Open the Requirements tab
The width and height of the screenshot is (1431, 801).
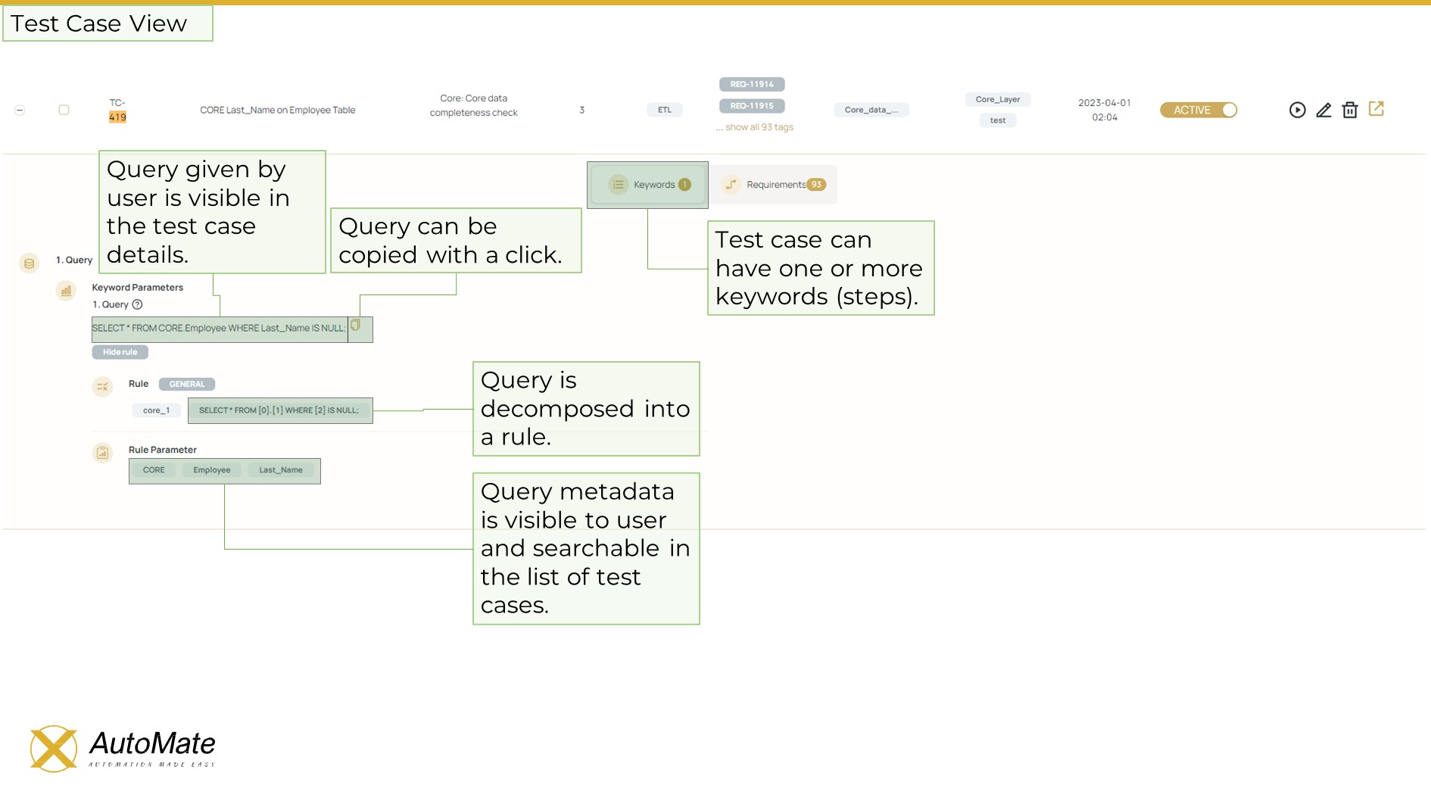tap(772, 184)
